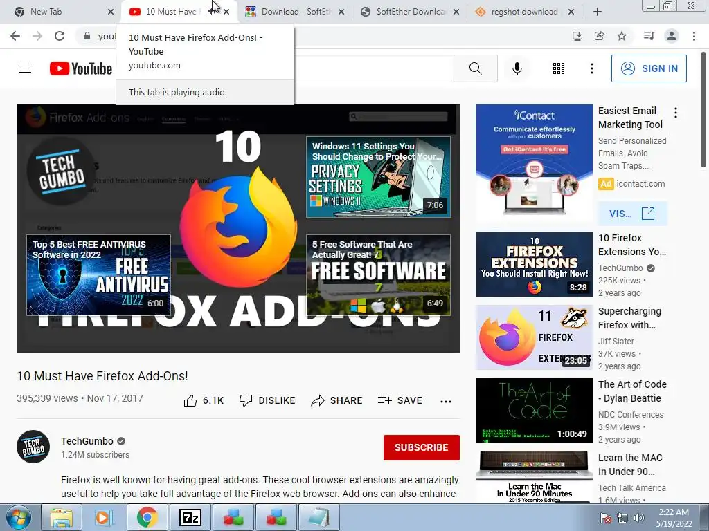Screen dimensions: 709x531
Task: Click the red SUBSCRIBE button
Action: (422, 447)
